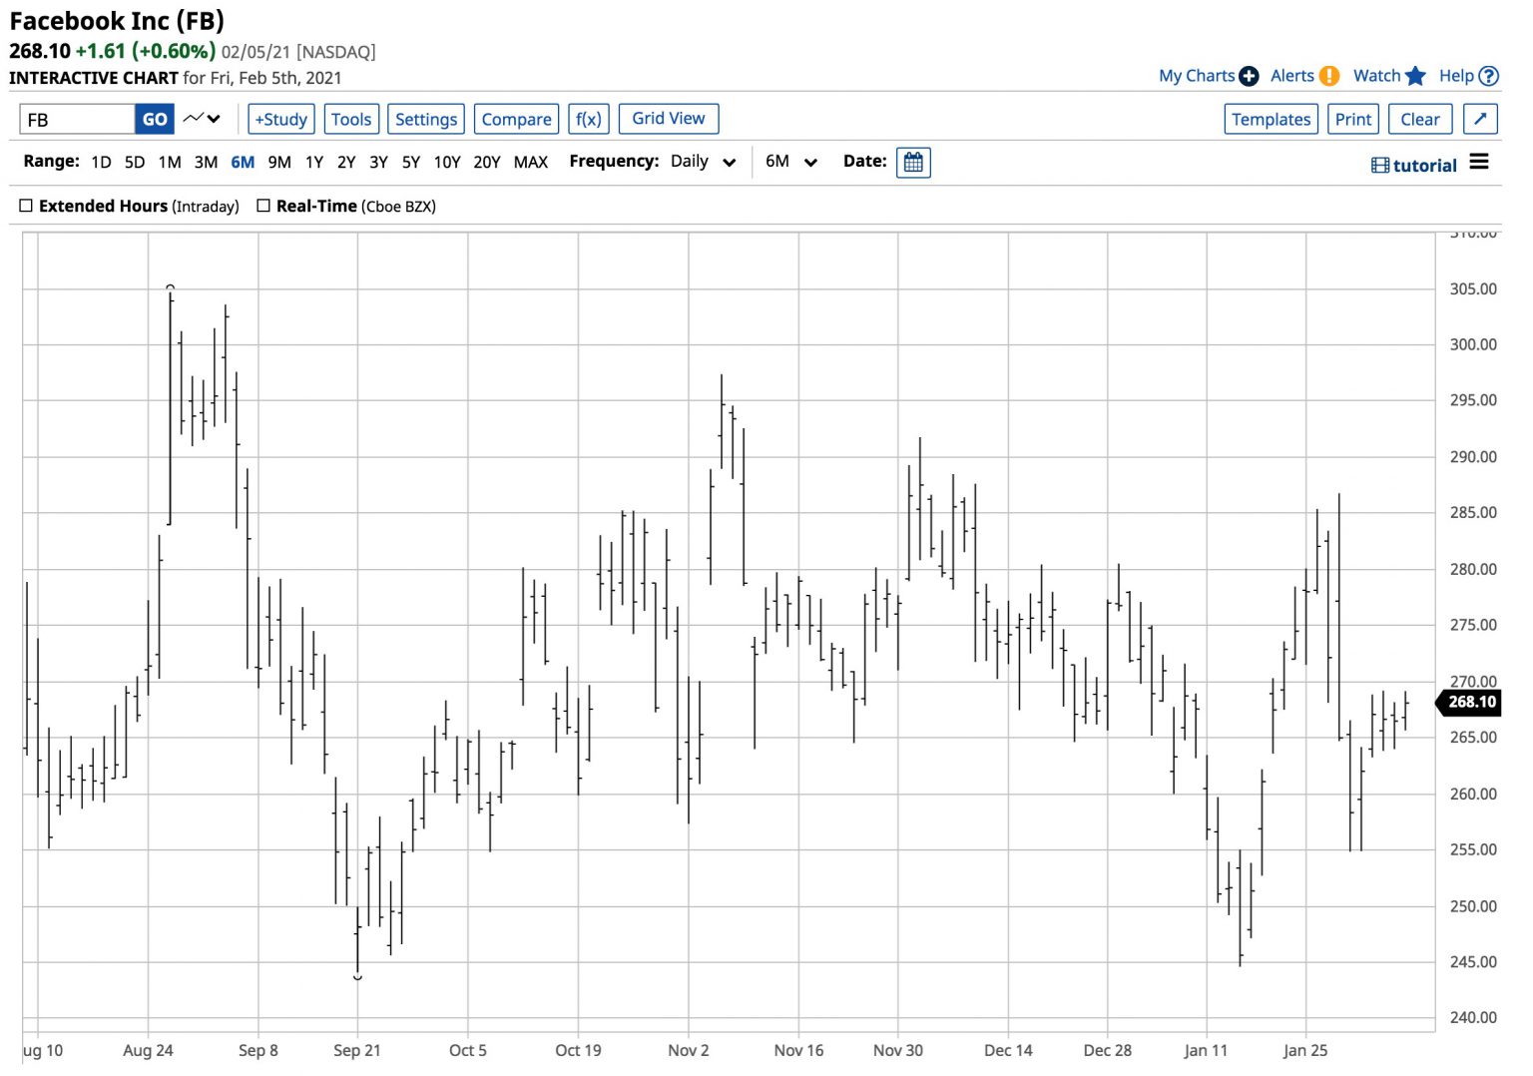
Task: Click the GO button
Action: coord(157,121)
